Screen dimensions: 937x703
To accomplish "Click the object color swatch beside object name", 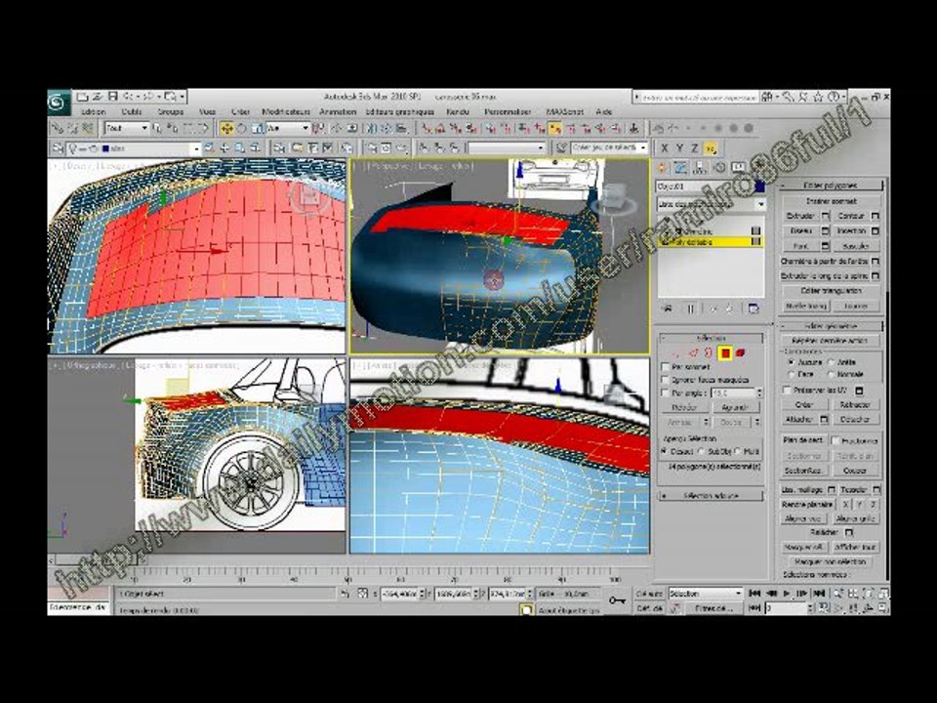I will click(x=760, y=186).
